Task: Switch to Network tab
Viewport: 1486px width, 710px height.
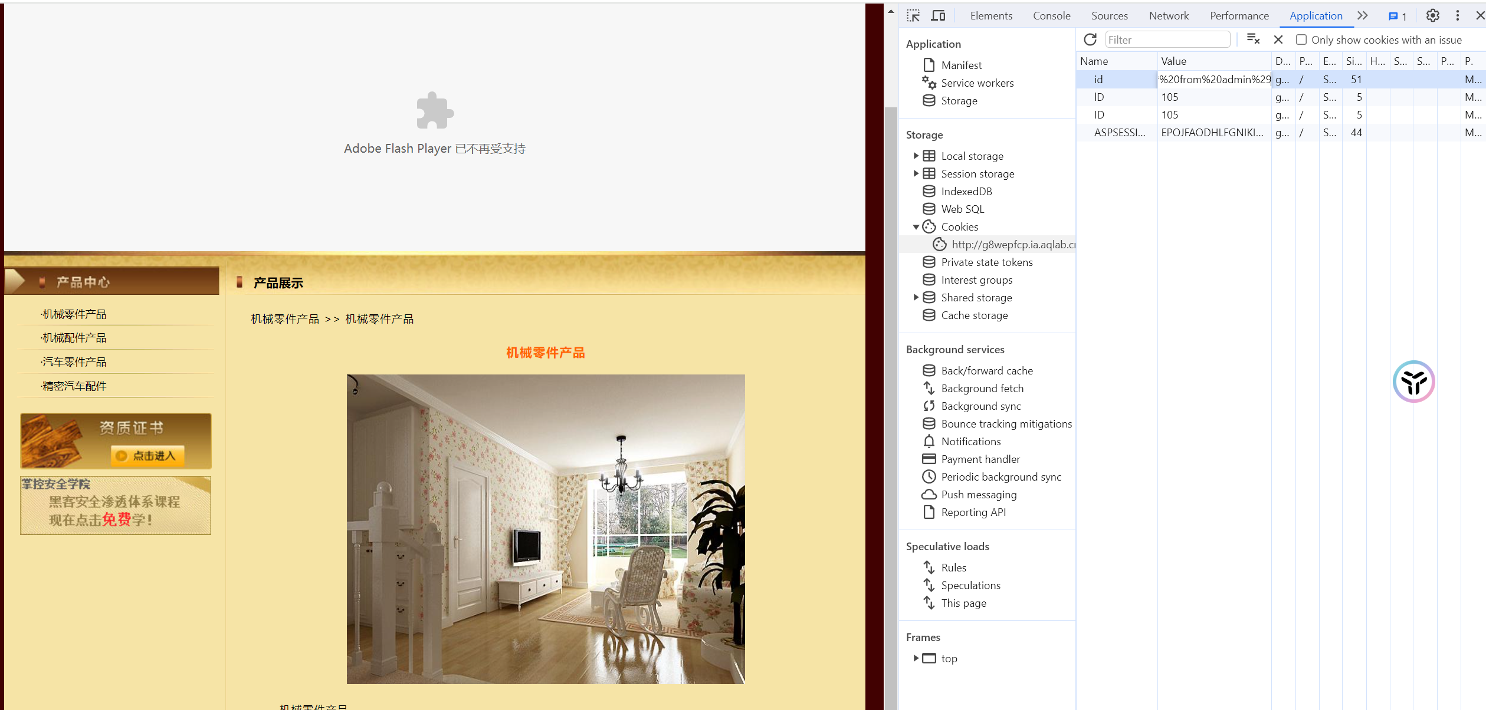Action: point(1169,16)
